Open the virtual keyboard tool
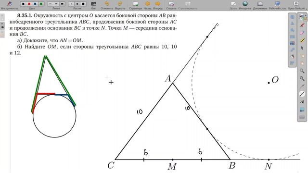The height and width of the screenshot is (173, 308). tap(302, 117)
